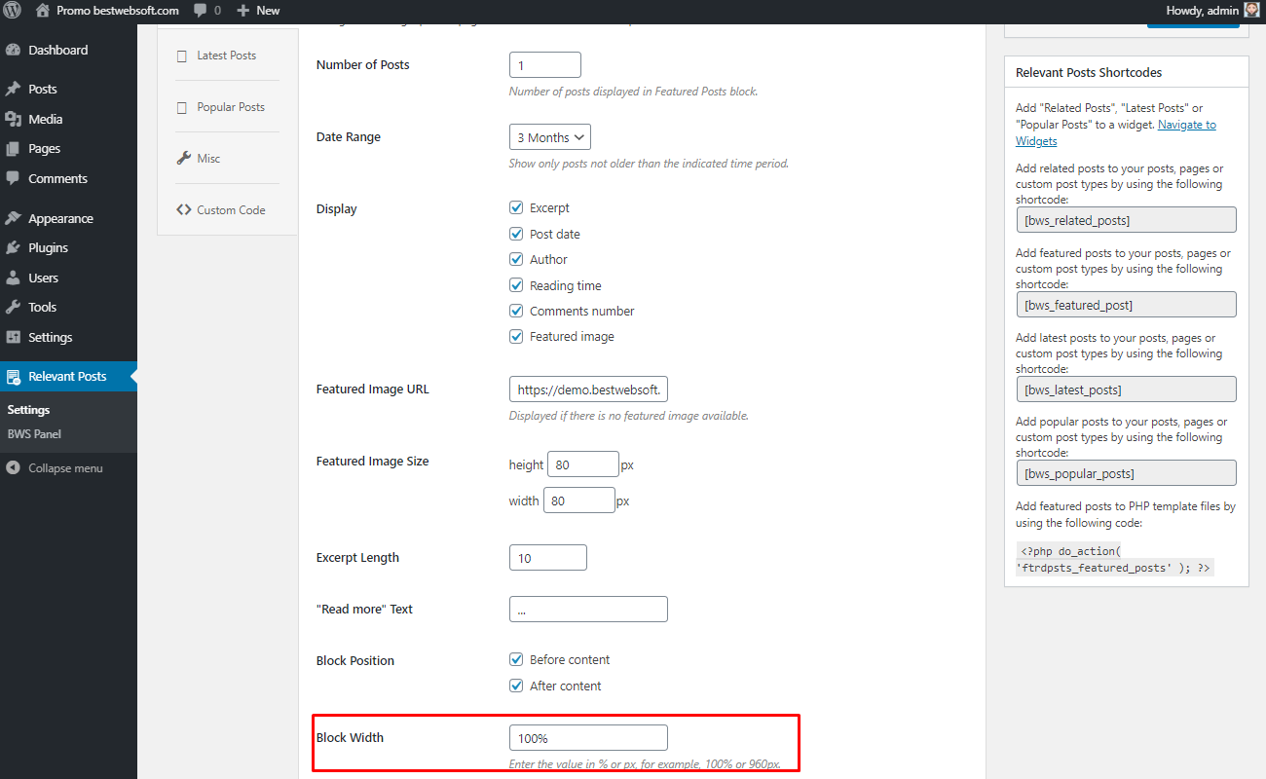Click the Popular Posts tab icon
This screenshot has height=779, width=1266.
[182, 107]
